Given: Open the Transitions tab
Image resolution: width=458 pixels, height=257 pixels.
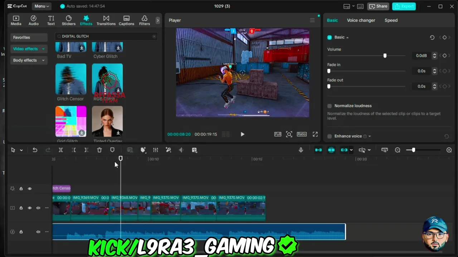Looking at the screenshot, I should point(106,20).
